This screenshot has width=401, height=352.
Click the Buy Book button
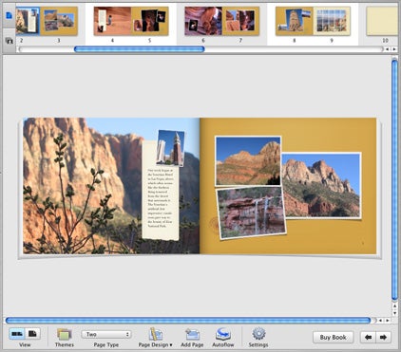pos(333,337)
